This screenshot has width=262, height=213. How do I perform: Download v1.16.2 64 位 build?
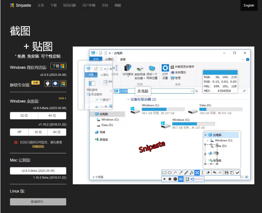[x=57, y=132]
